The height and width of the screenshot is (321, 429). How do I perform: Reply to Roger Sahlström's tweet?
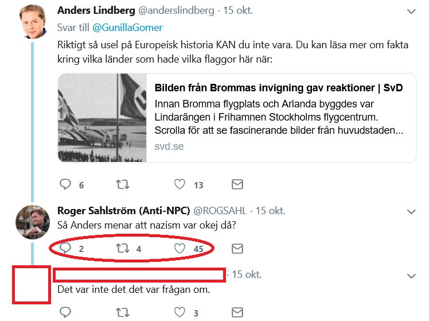pyautogui.click(x=66, y=248)
